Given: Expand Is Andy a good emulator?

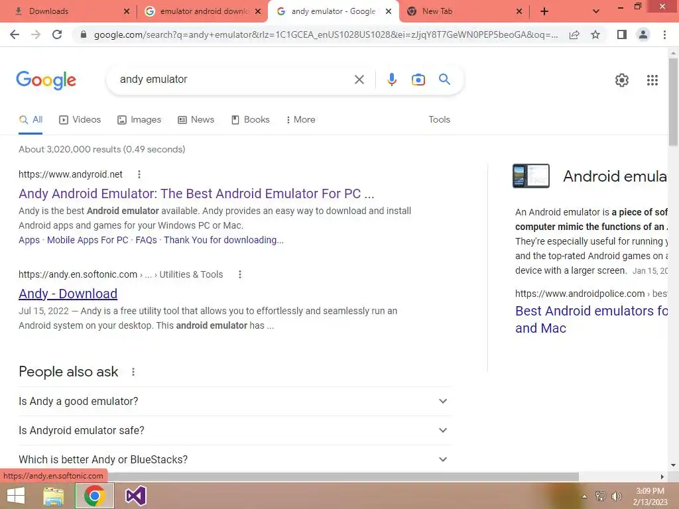Looking at the screenshot, I should (x=235, y=401).
